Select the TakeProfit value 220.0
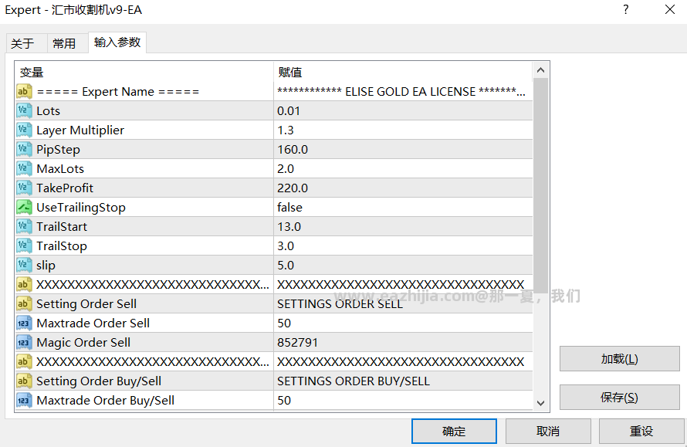This screenshot has height=447, width=687. click(x=293, y=188)
